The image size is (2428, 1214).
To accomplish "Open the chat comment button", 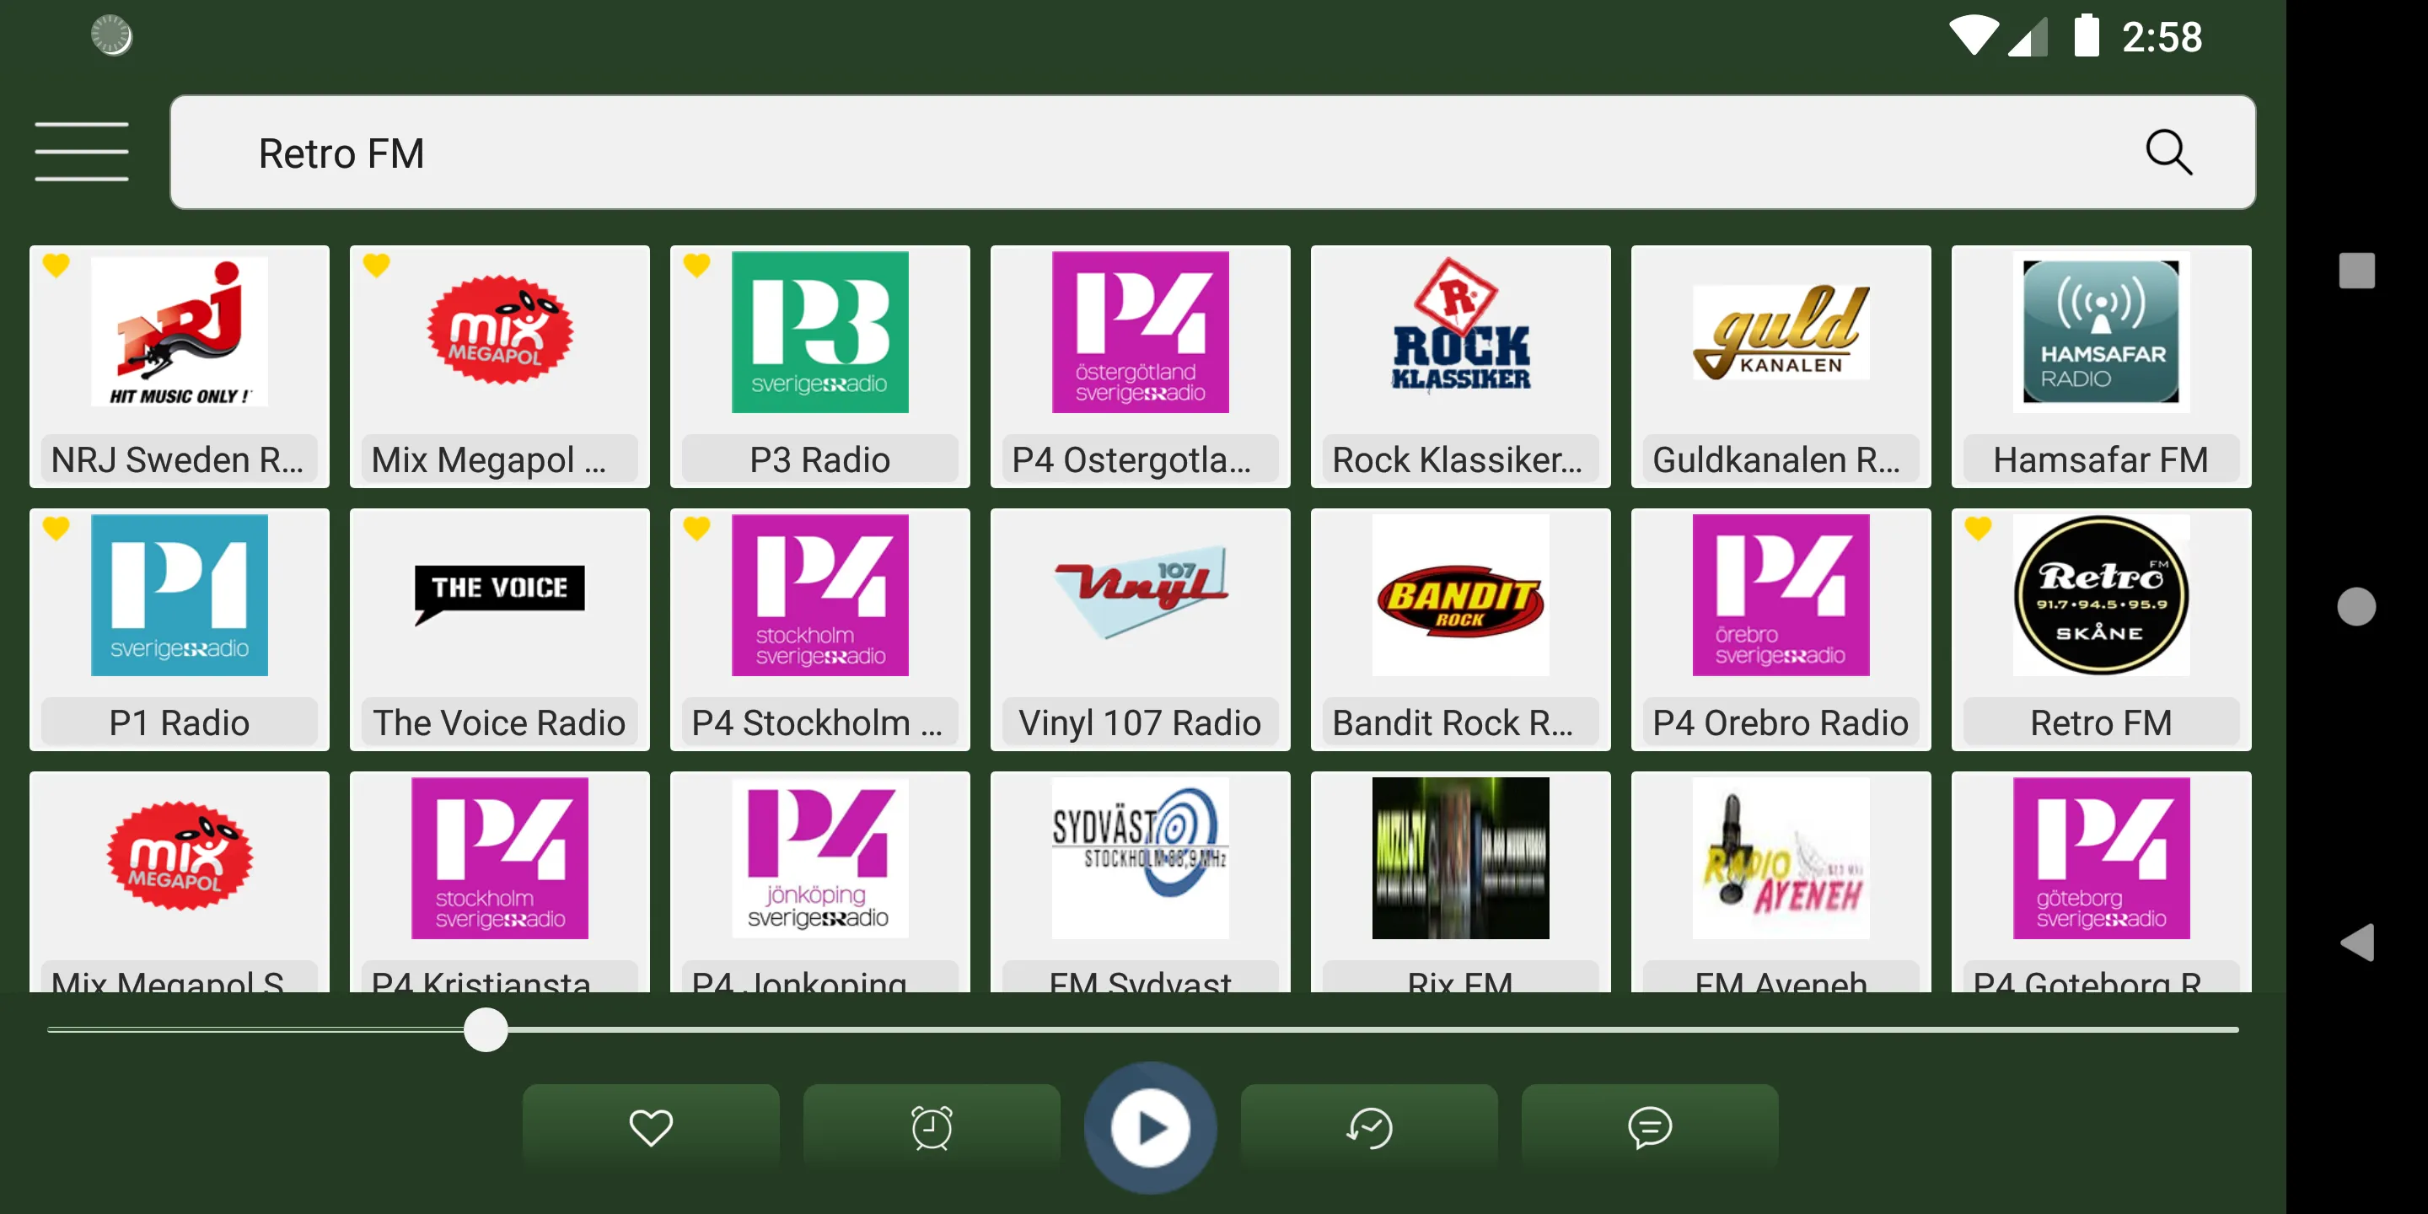I will click(x=1650, y=1127).
